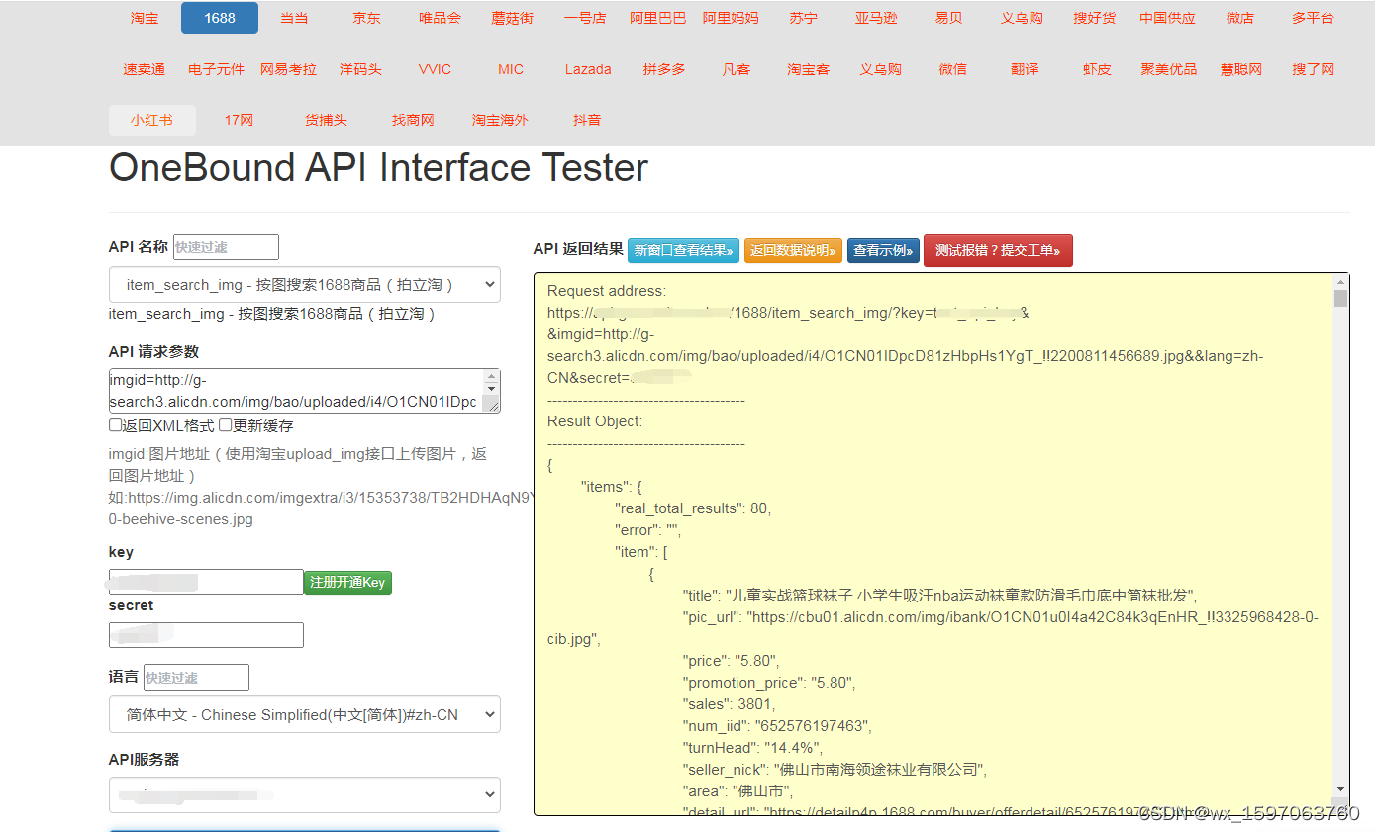Focus the key input field
The height and width of the screenshot is (832, 1375).
point(206,582)
